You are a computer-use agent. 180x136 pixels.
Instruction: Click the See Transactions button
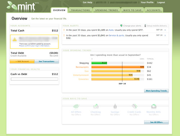pos(46,61)
